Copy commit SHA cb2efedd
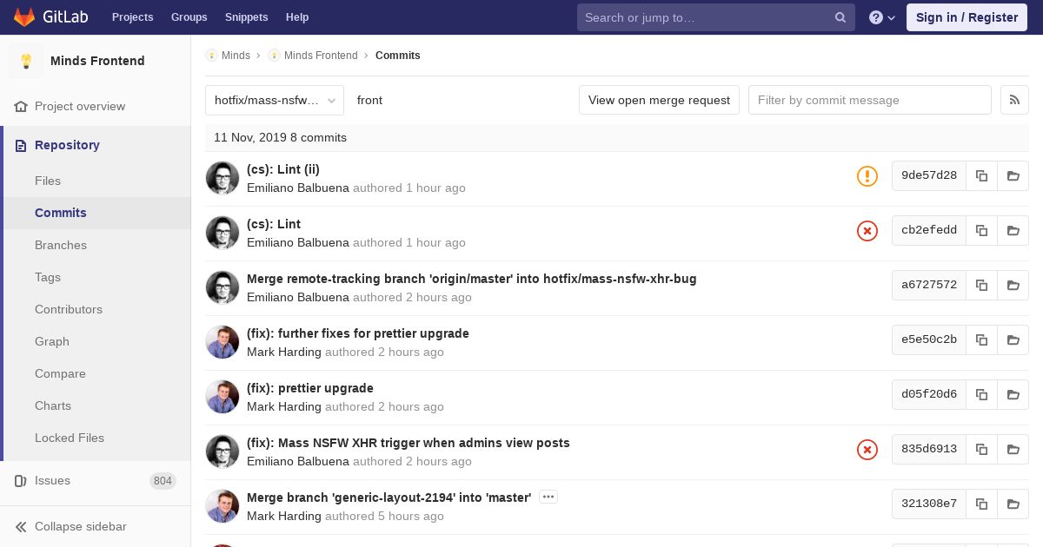Screen dimensions: 1043x547 (x=981, y=230)
